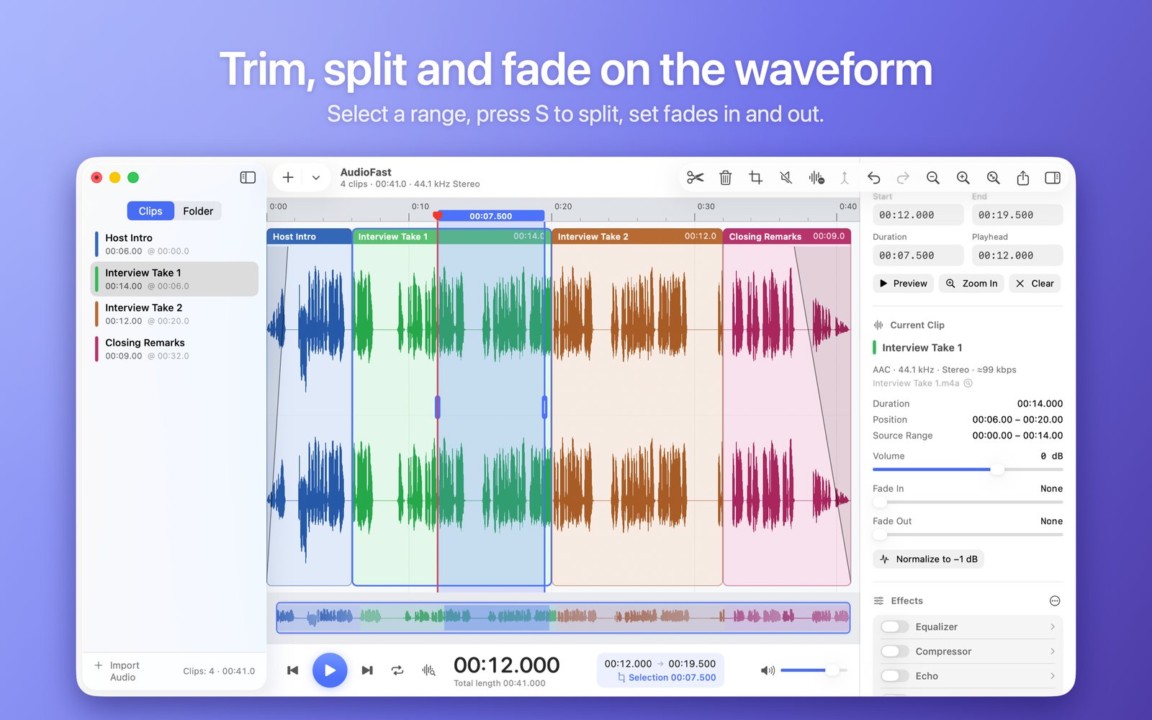Zoom in with the plus magnifier

coord(963,177)
